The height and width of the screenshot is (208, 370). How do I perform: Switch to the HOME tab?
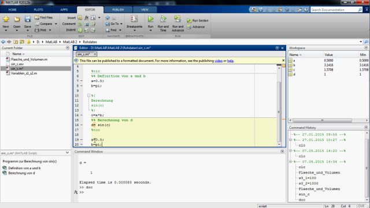pos(13,10)
